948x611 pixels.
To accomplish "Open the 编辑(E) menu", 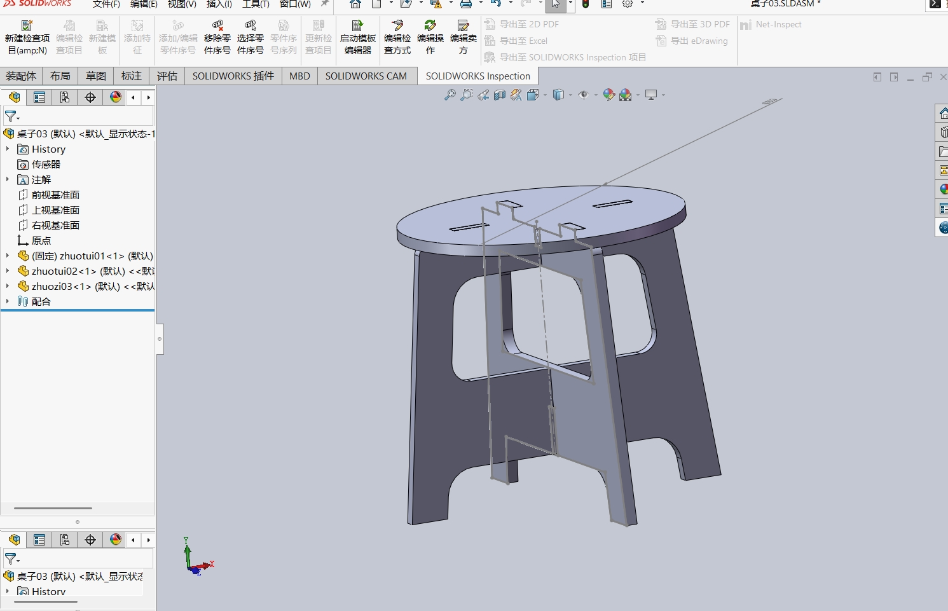I will pyautogui.click(x=144, y=4).
